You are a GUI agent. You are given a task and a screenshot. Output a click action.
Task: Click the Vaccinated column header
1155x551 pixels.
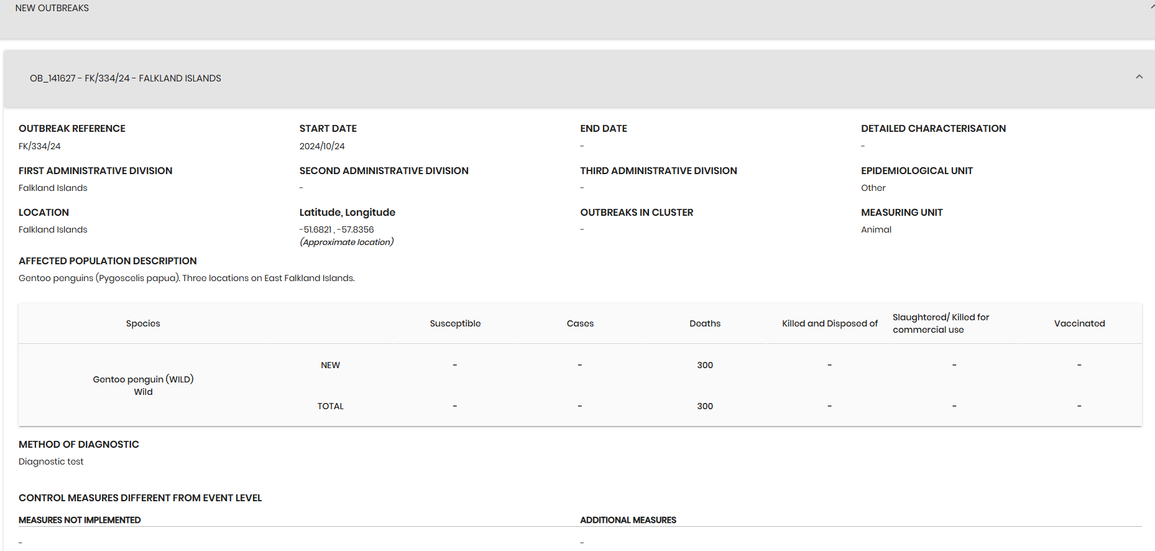(1080, 323)
